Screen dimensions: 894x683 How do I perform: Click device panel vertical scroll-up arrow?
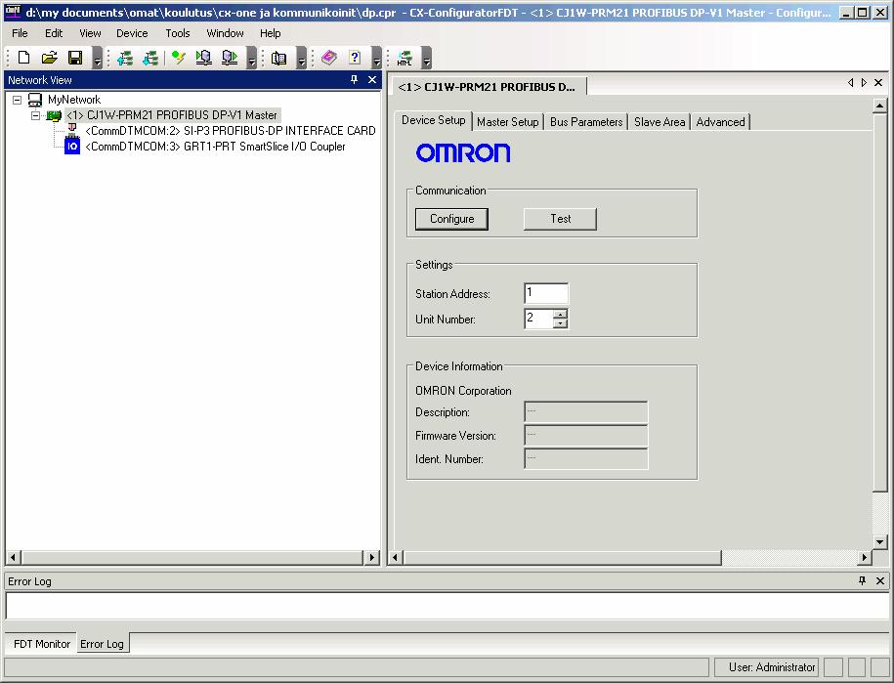pyautogui.click(x=879, y=107)
